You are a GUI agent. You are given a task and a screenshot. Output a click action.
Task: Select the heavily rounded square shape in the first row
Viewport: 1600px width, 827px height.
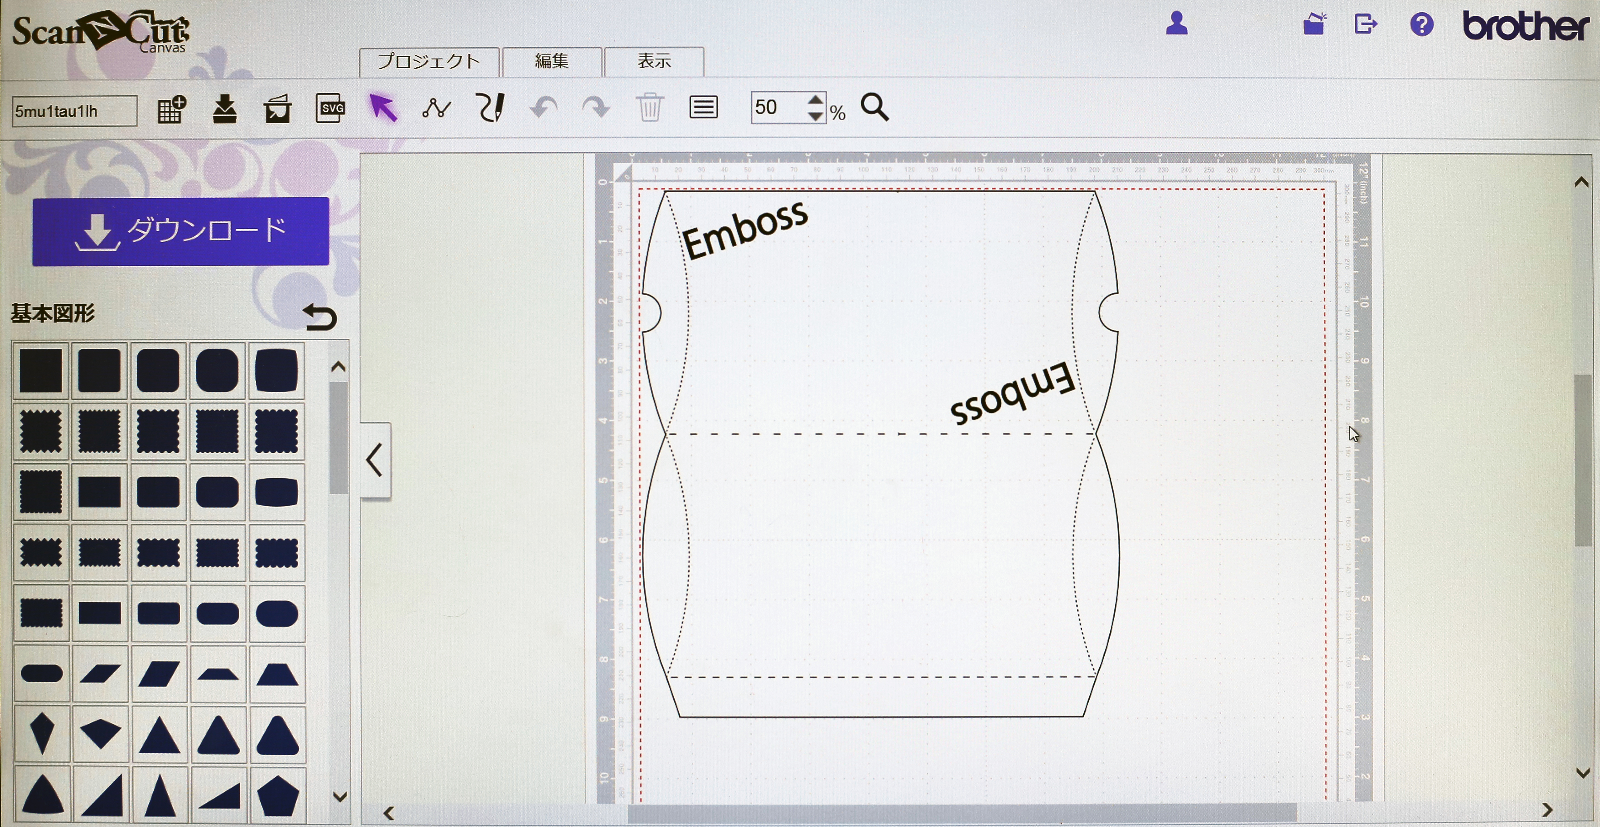217,370
